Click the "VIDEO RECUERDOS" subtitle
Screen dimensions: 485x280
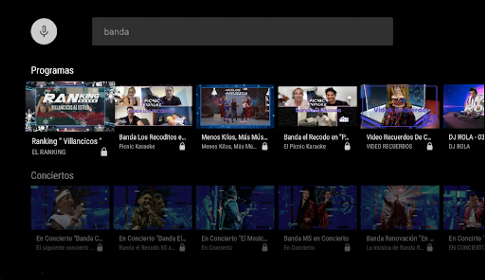389,146
